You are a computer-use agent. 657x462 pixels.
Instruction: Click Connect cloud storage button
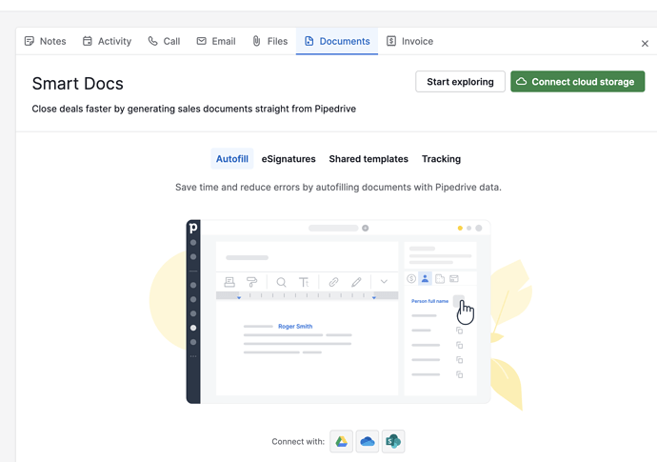point(577,82)
